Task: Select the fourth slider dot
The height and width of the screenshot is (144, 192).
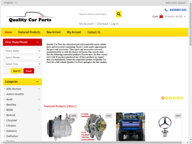Action: (174, 98)
